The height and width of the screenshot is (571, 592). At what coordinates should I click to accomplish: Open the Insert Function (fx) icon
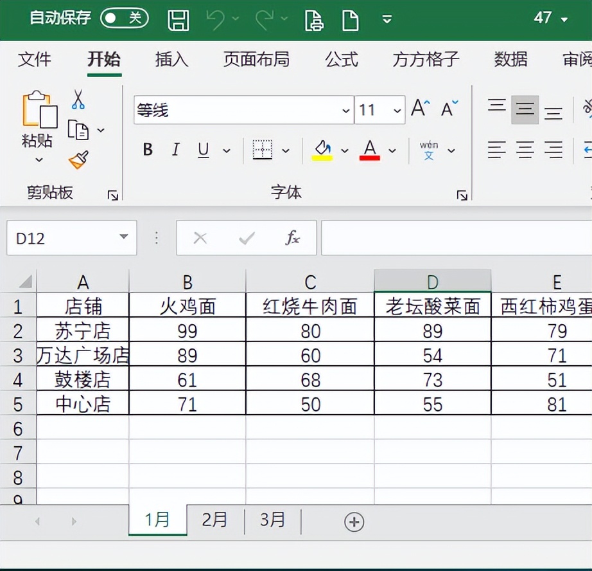pos(293,238)
